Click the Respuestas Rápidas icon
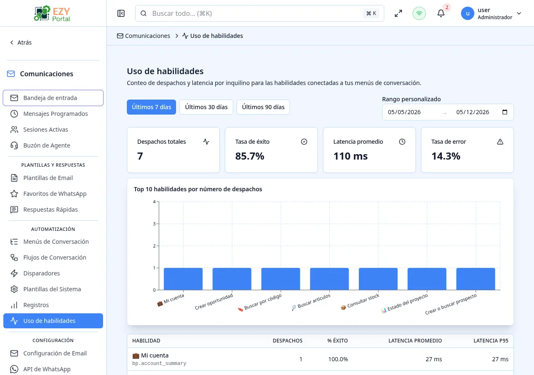The width and height of the screenshot is (534, 375). pyautogui.click(x=14, y=210)
